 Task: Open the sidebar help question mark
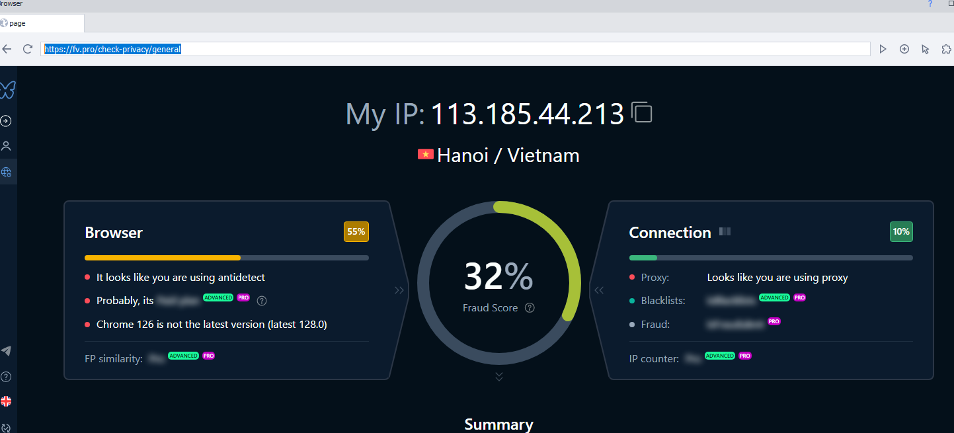[6, 377]
